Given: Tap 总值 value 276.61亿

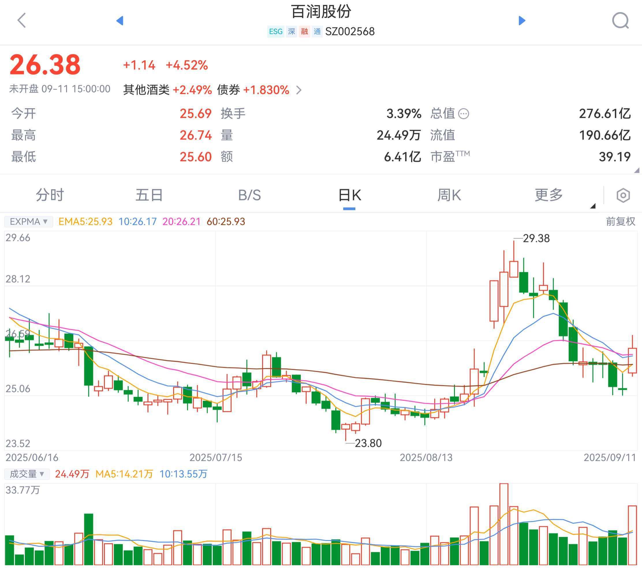Looking at the screenshot, I should [x=605, y=114].
